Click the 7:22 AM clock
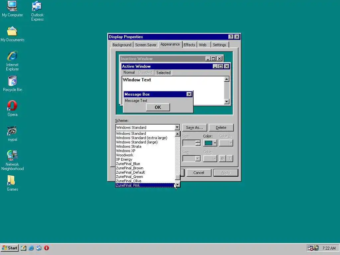Image resolution: width=340 pixels, height=255 pixels. [x=329, y=248]
